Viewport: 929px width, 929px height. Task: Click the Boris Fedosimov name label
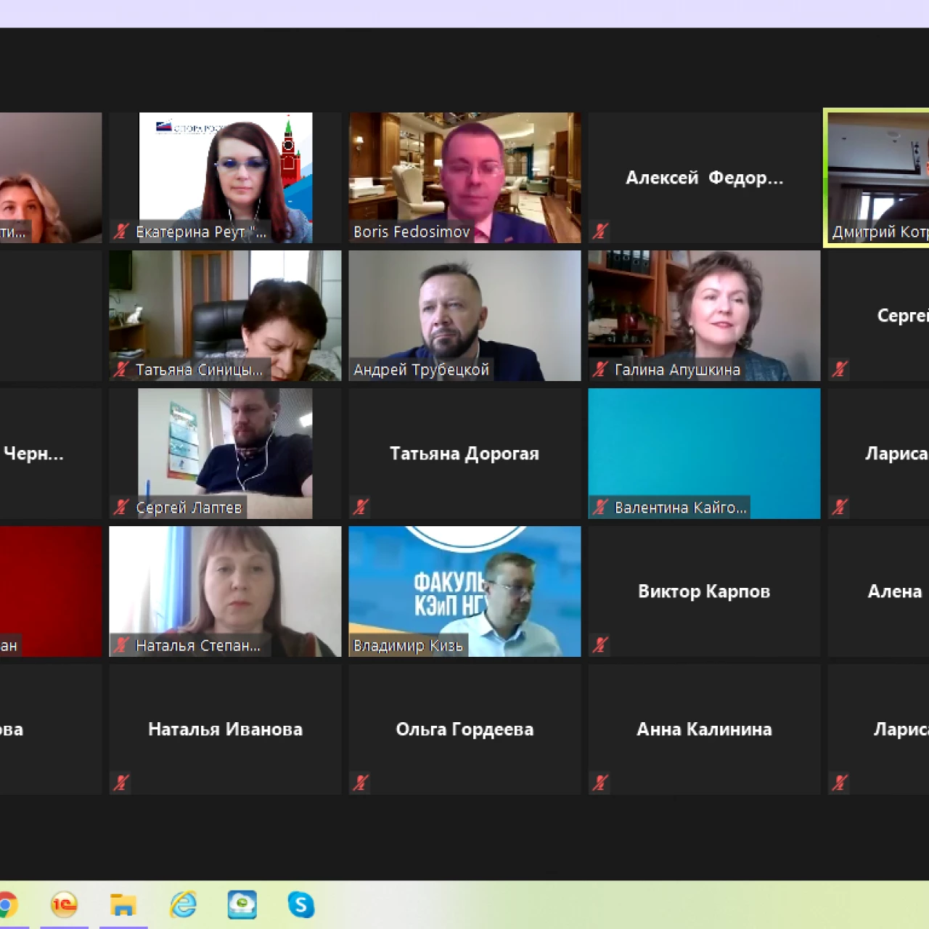pos(412,232)
